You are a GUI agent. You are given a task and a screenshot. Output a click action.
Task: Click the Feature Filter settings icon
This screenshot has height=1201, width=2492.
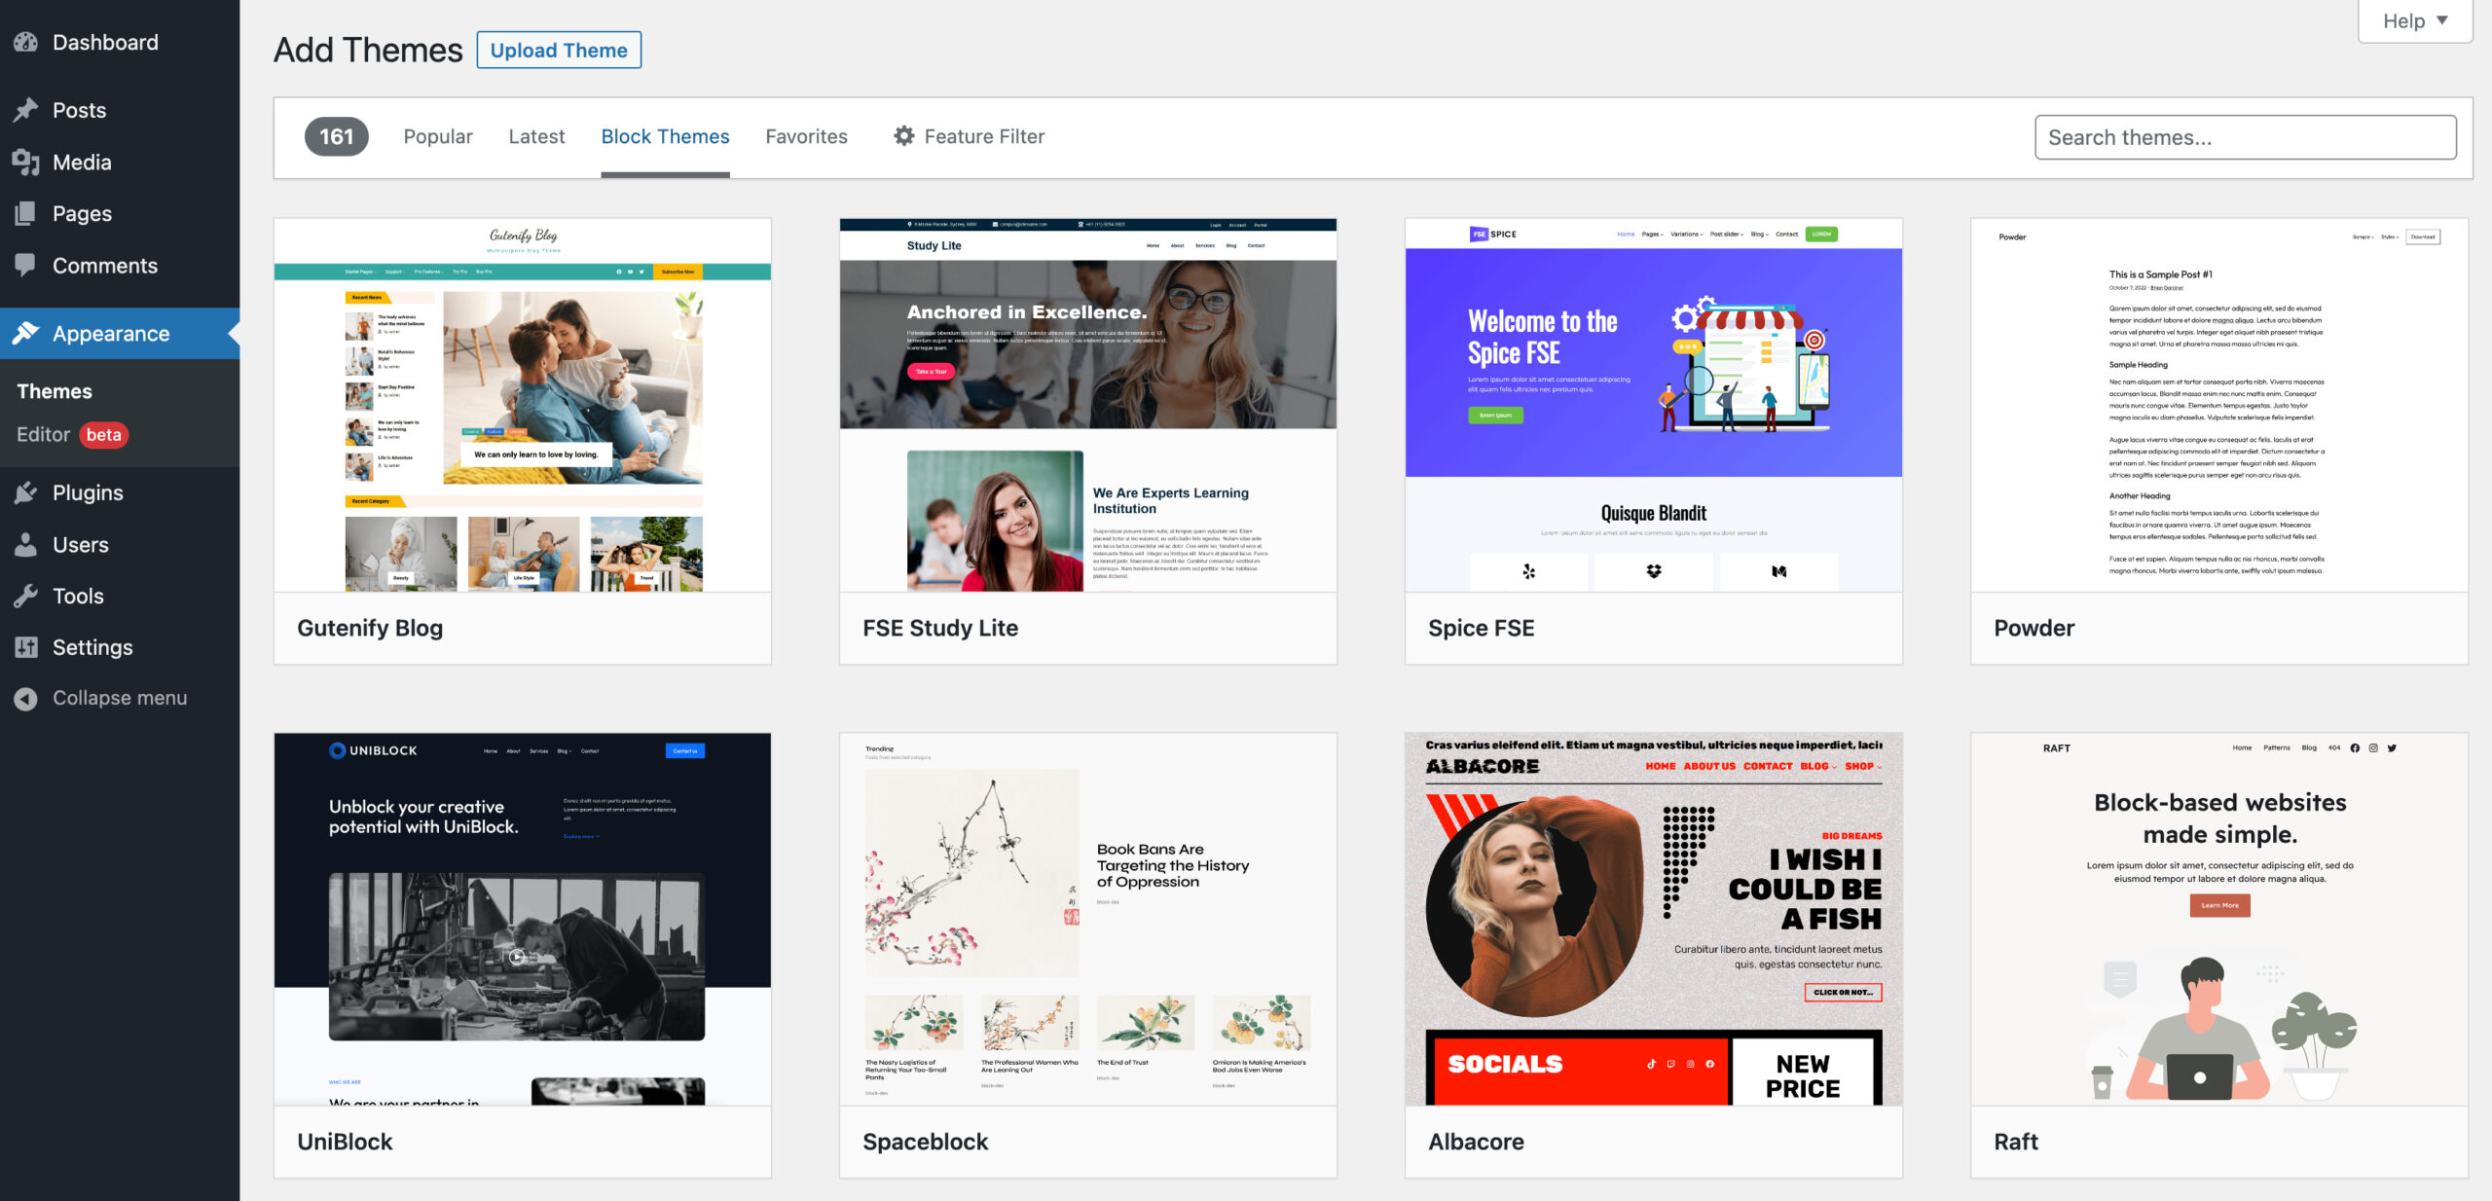coord(902,135)
